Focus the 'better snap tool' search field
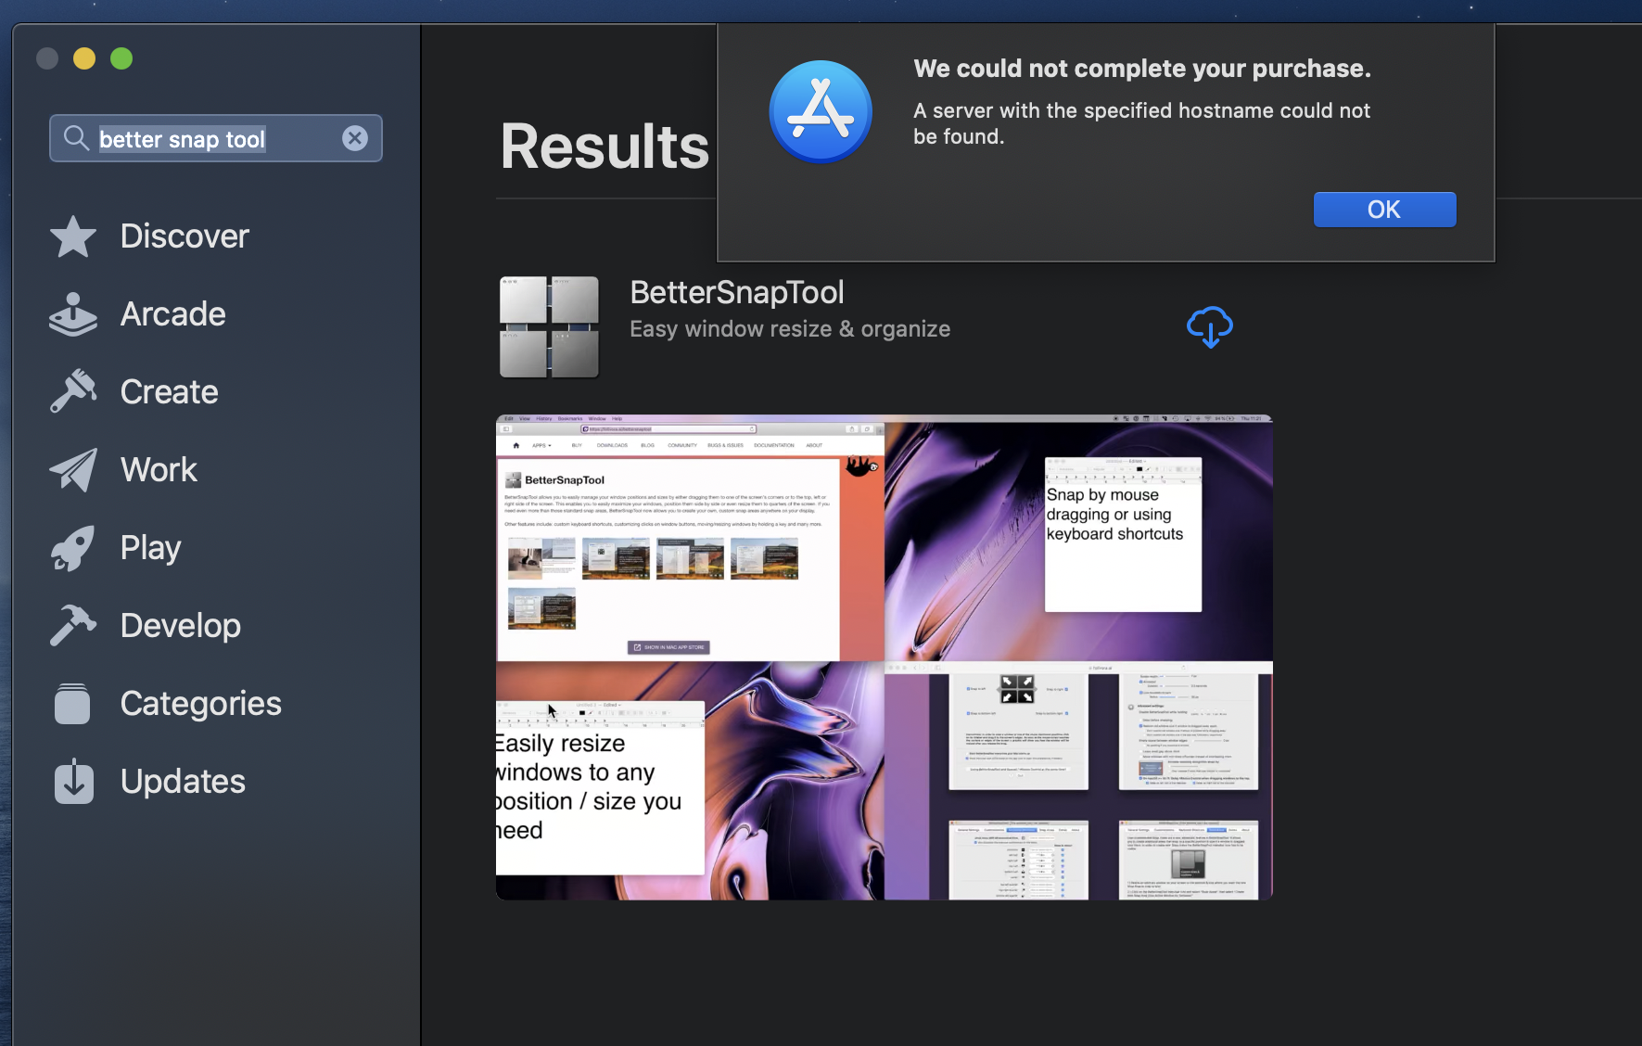Screen dimensions: 1642x1046 (x=216, y=138)
